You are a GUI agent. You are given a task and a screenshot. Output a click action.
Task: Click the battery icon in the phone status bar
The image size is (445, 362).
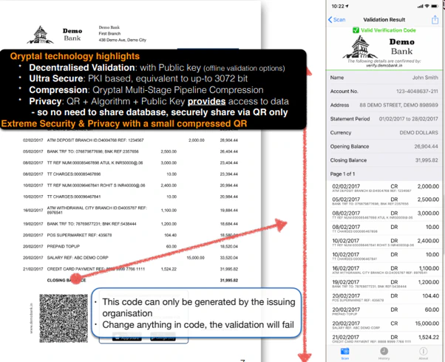tap(434, 7)
